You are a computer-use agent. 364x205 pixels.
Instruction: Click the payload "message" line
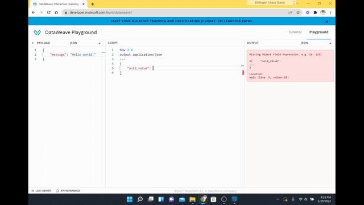coord(73,55)
